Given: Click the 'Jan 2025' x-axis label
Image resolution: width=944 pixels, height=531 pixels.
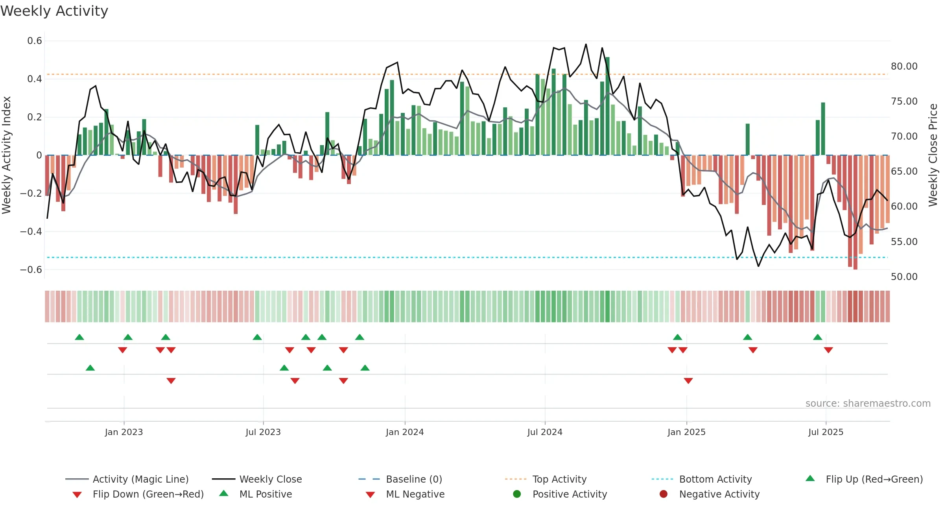Looking at the screenshot, I should click(686, 432).
